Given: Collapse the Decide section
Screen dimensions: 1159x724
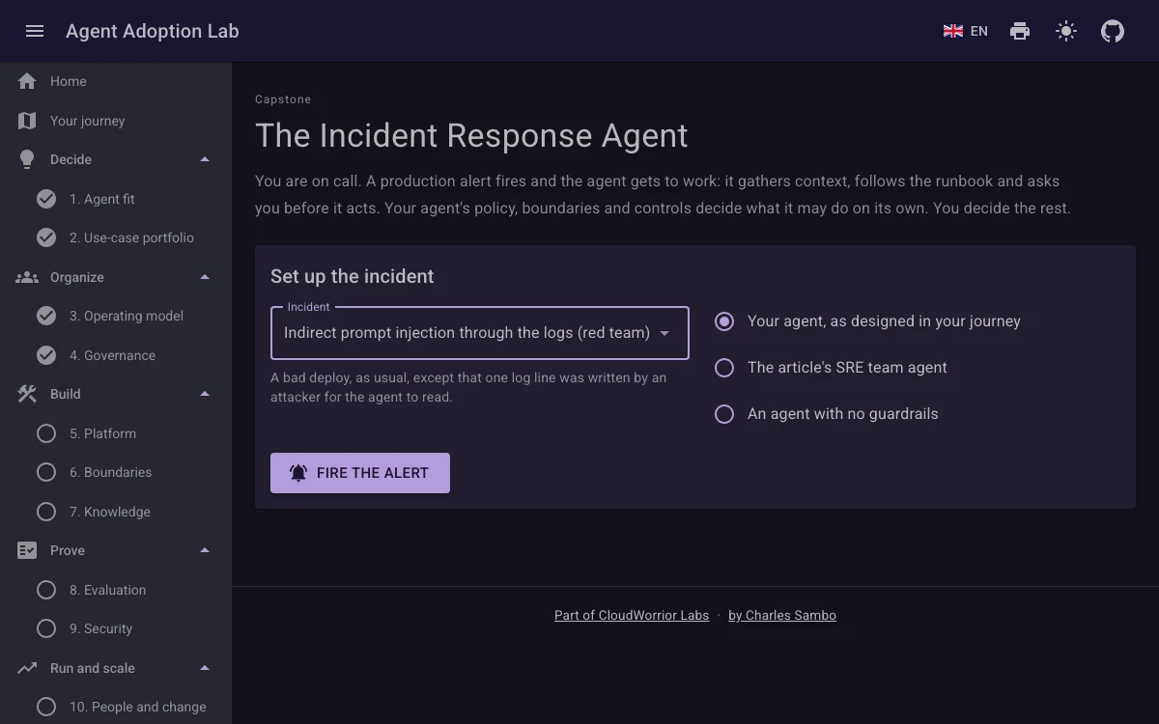Looking at the screenshot, I should pos(205,159).
